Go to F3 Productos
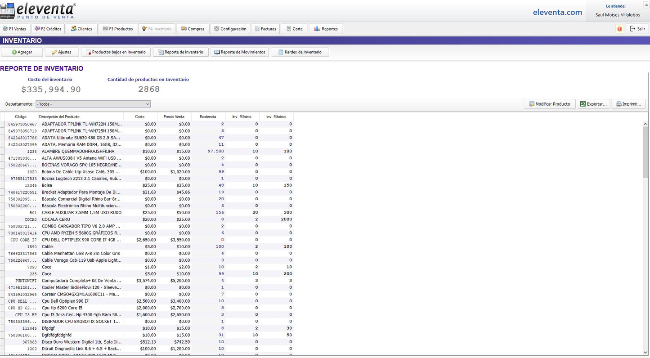The image size is (650, 358). [117, 29]
